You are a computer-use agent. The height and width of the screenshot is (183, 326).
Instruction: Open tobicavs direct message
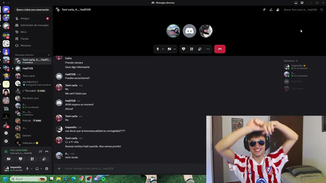[x=33, y=143]
